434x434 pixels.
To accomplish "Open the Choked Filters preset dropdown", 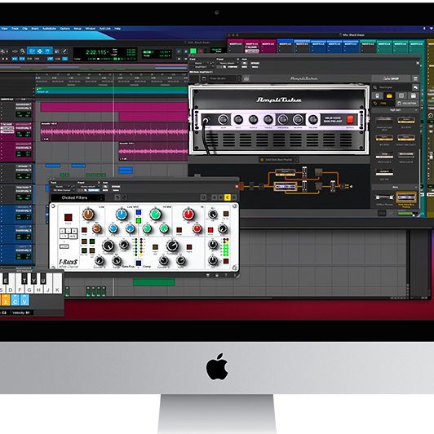I will 77,197.
